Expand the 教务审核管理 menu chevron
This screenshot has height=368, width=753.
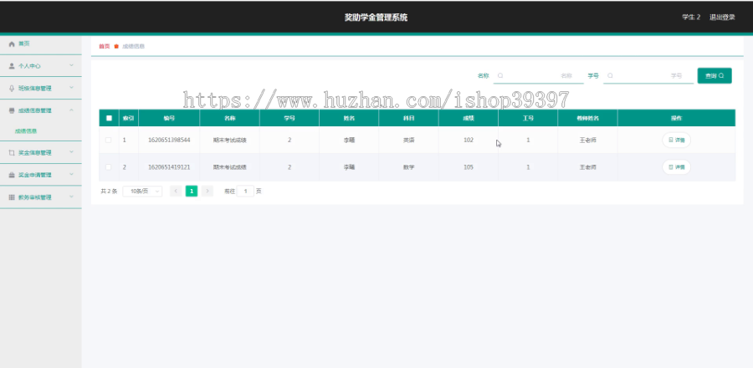[x=72, y=197]
